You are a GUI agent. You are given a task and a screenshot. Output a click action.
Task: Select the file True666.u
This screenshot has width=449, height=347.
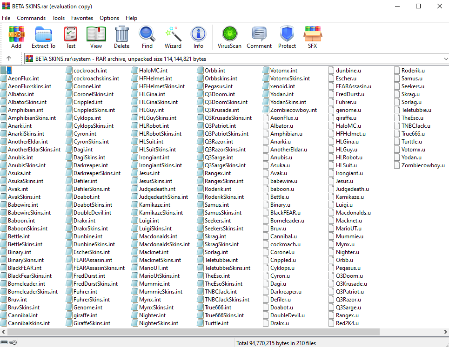[x=413, y=133]
